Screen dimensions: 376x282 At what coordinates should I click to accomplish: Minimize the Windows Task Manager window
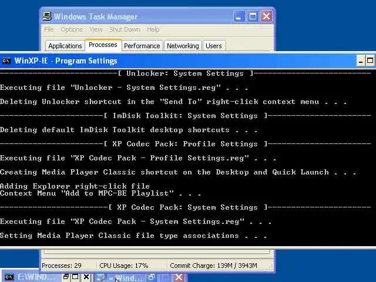(239, 16)
